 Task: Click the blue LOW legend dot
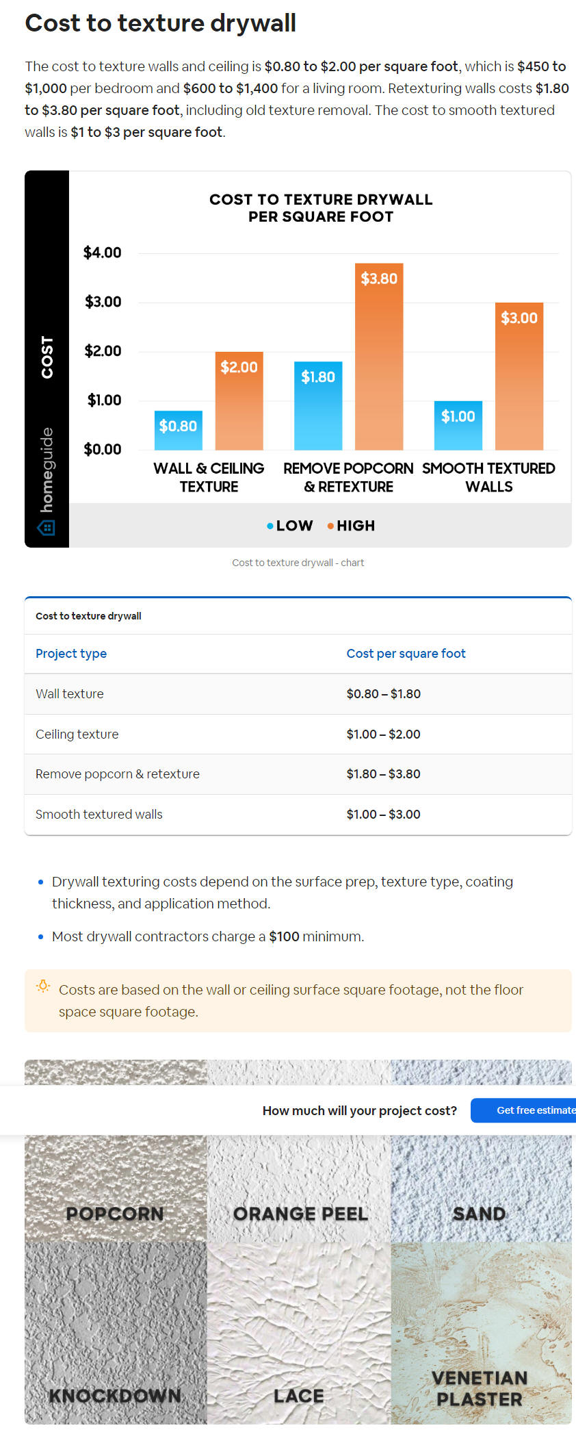coord(270,526)
